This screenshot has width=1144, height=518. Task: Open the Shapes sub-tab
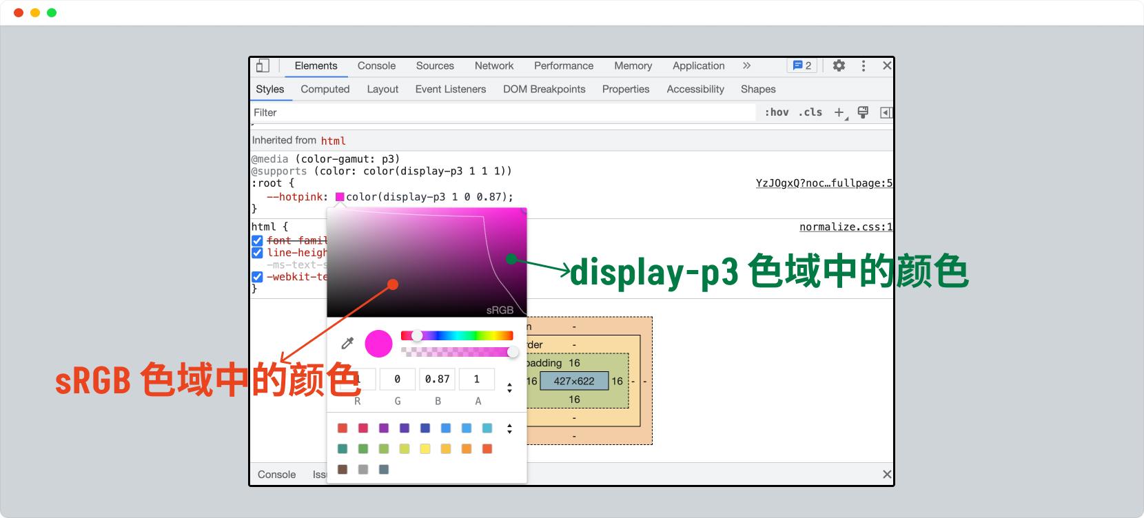pos(758,89)
